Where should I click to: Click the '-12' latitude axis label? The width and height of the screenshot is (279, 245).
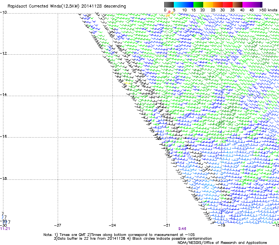[3, 54]
